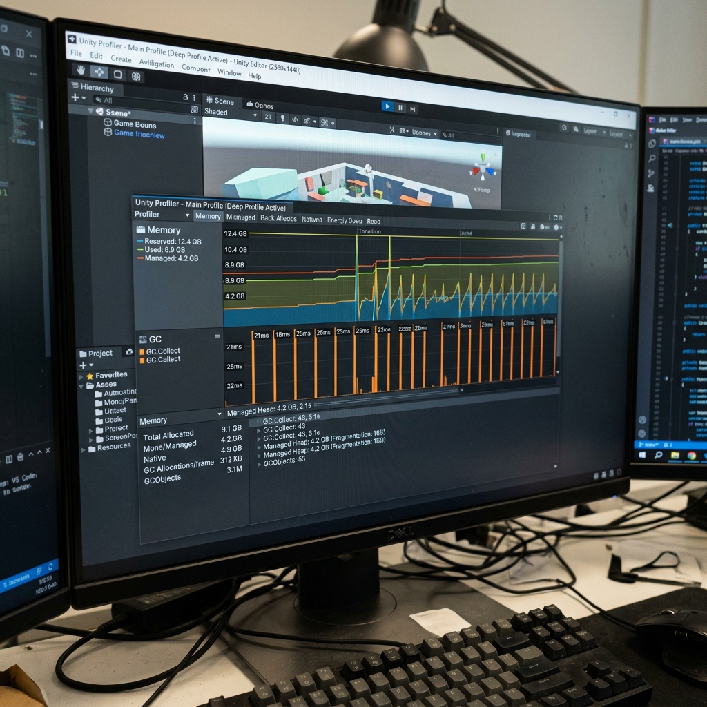Open the File menu

pos(76,53)
